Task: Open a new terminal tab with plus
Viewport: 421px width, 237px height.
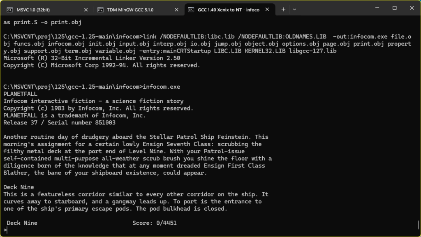Action: pos(283,9)
